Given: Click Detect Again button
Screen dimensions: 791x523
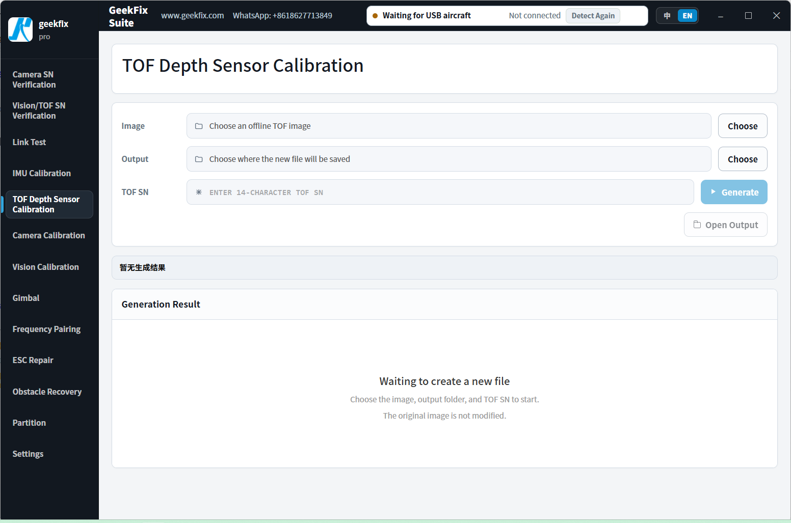Looking at the screenshot, I should 593,16.
